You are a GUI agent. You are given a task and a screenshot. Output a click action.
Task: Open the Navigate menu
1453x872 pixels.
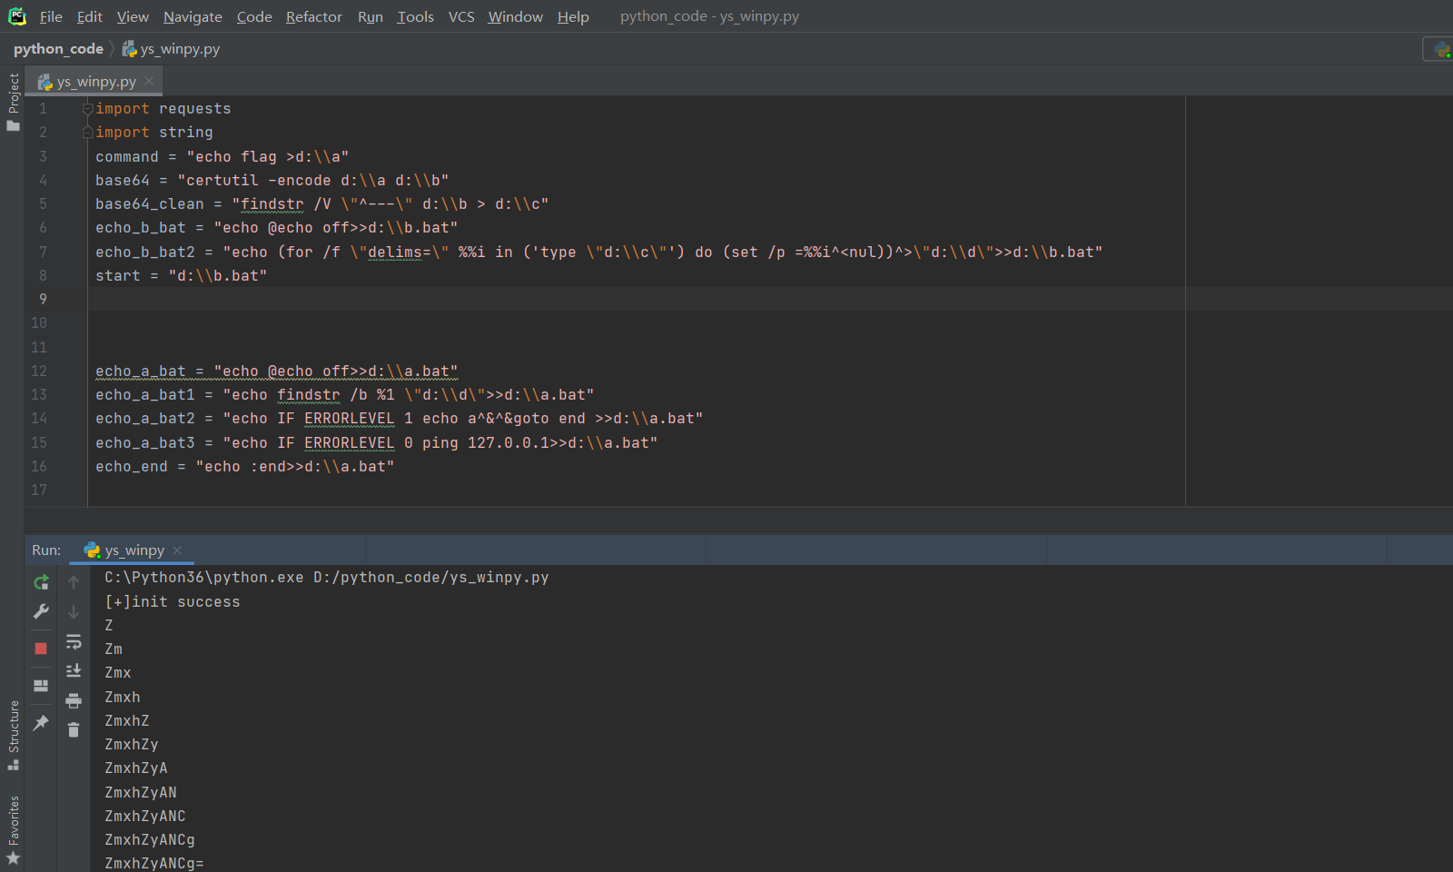(193, 16)
